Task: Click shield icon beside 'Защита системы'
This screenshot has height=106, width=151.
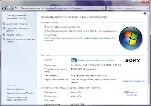Action: click(x=4, y=35)
